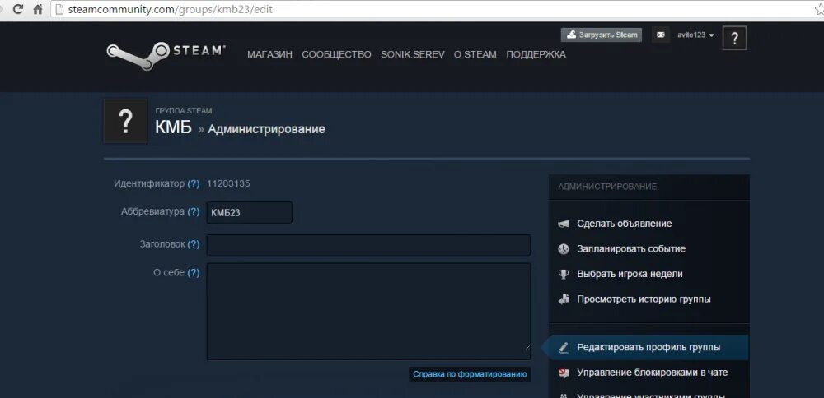Image resolution: width=824 pixels, height=398 pixels.
Task: Focus the Заголовок input field
Action: tap(368, 245)
